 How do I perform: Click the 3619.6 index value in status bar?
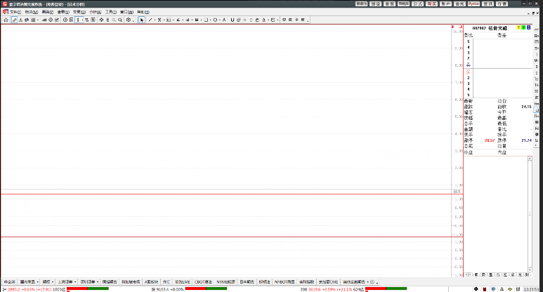click(x=315, y=289)
